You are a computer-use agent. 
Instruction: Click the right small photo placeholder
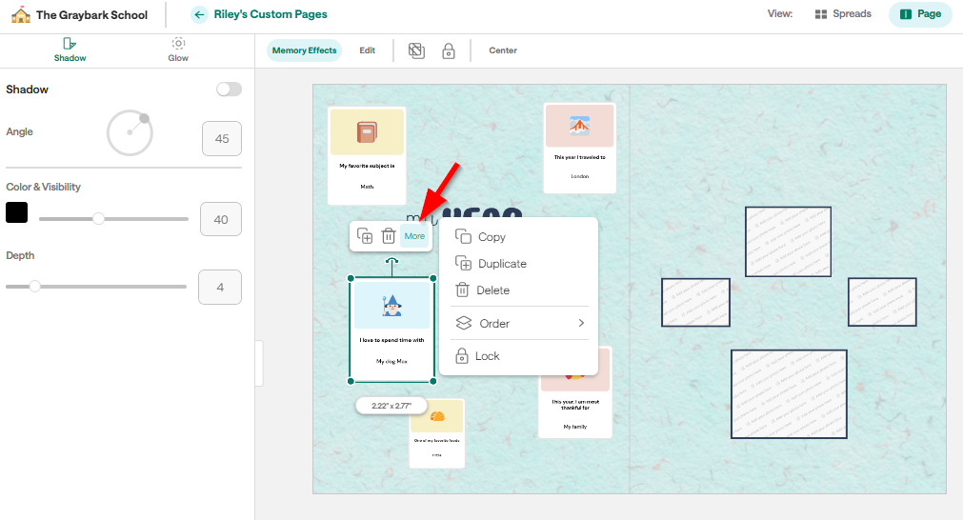[x=882, y=302]
